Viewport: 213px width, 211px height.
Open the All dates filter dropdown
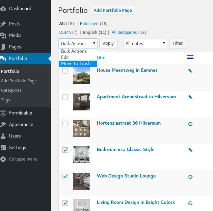pos(145,43)
